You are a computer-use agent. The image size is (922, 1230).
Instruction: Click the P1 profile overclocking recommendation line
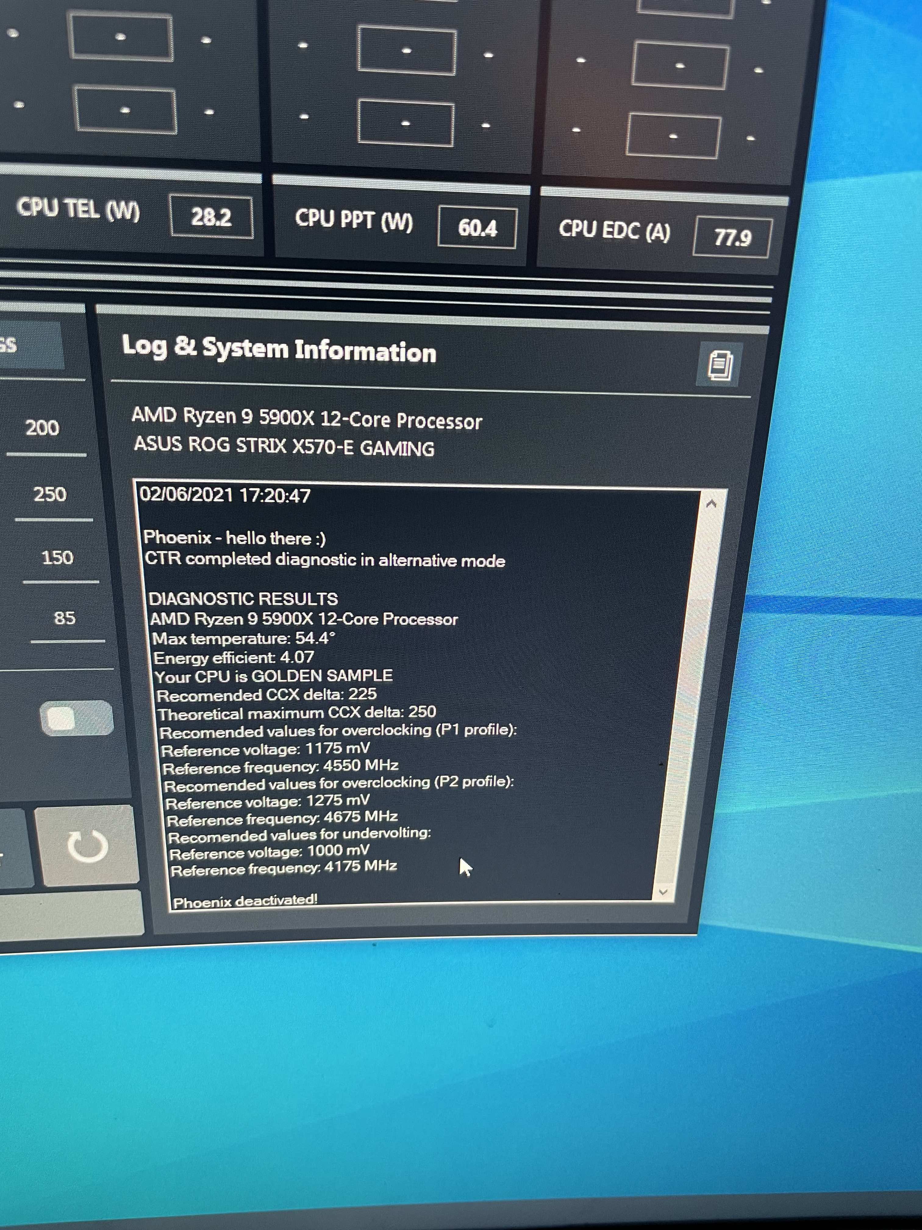point(338,731)
